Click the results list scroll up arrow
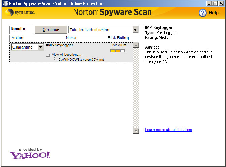This screenshot has width=226, height=167. point(136,45)
